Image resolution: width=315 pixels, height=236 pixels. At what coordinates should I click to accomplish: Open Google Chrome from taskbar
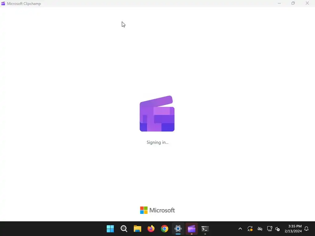(x=164, y=229)
